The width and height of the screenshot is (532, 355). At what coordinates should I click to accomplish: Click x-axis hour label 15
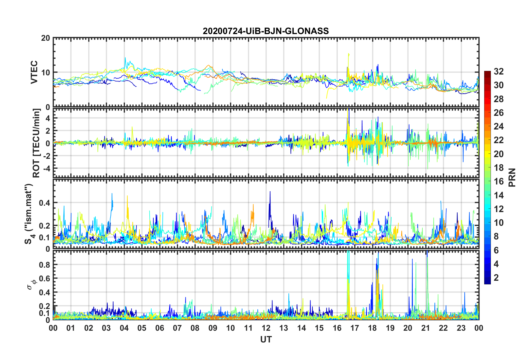pyautogui.click(x=319, y=328)
